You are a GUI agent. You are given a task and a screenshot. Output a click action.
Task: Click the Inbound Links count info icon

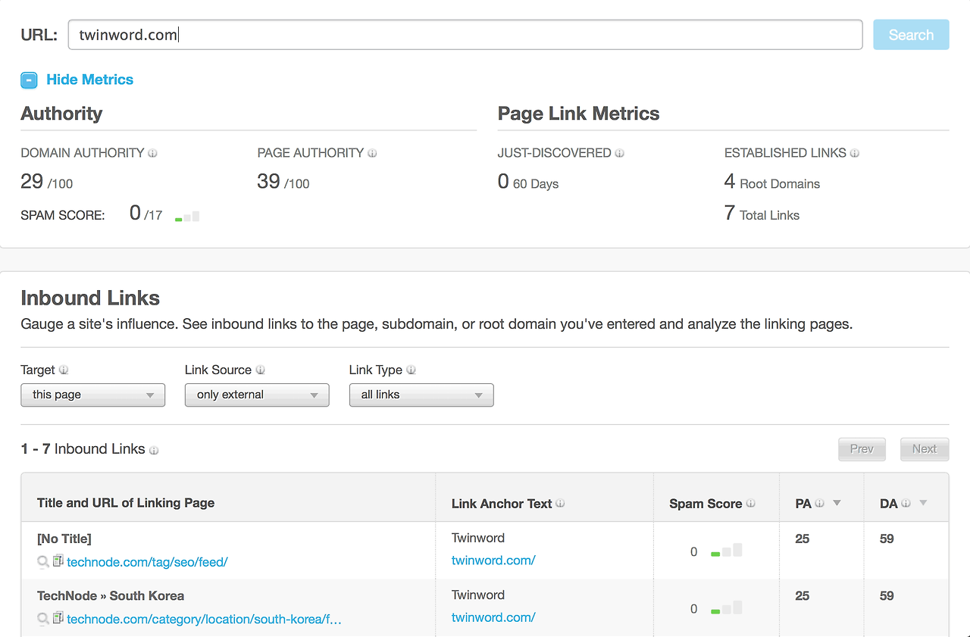155,450
